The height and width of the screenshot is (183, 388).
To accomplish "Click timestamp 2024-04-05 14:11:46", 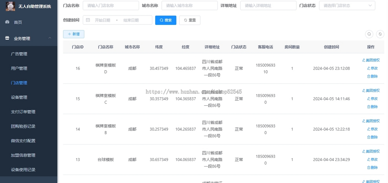I will click(x=331, y=99).
